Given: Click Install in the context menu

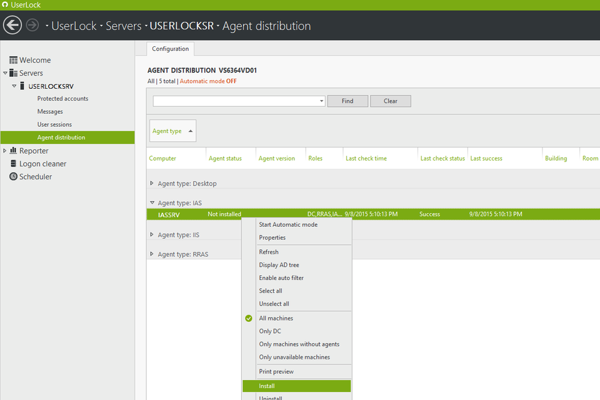Looking at the screenshot, I should click(267, 386).
